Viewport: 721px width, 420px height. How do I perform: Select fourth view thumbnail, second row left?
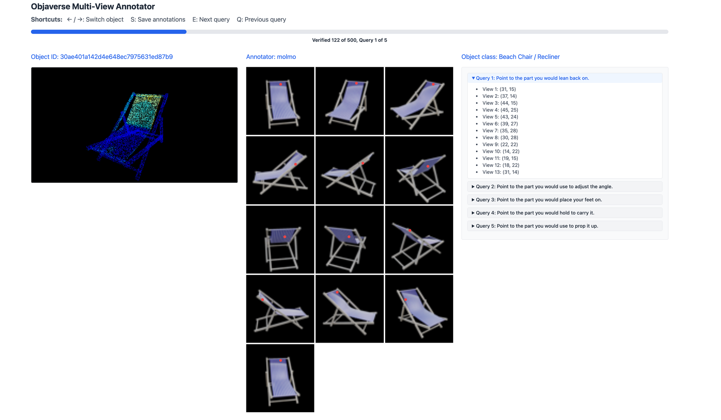[x=280, y=170]
